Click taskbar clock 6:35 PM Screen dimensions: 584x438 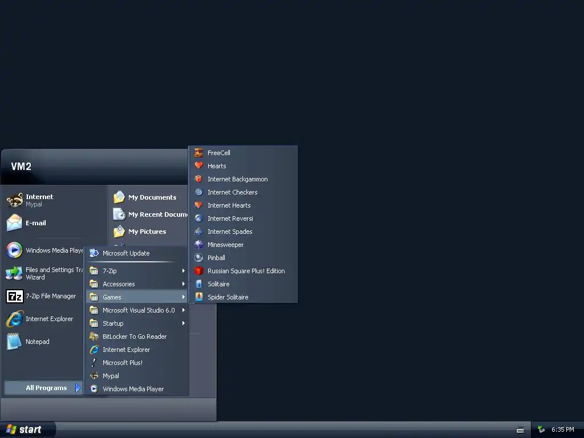[x=562, y=429]
